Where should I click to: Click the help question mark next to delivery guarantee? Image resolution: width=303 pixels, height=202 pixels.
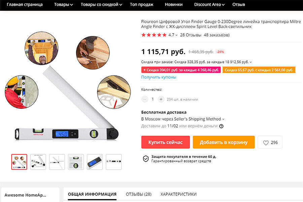click(221, 126)
